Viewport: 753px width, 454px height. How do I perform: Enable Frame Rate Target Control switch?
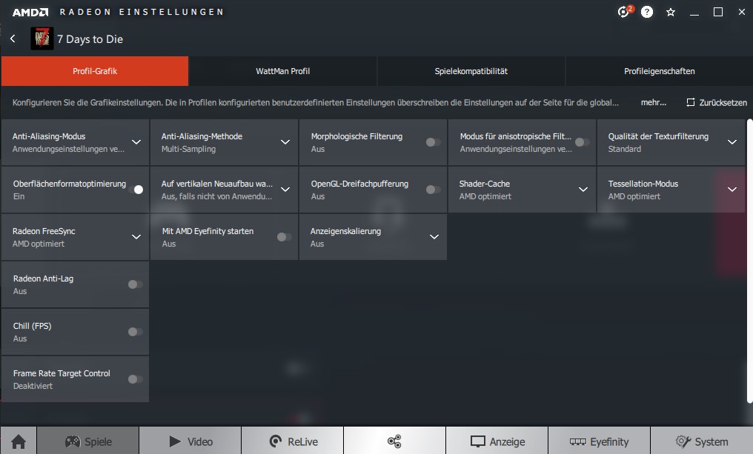point(135,379)
